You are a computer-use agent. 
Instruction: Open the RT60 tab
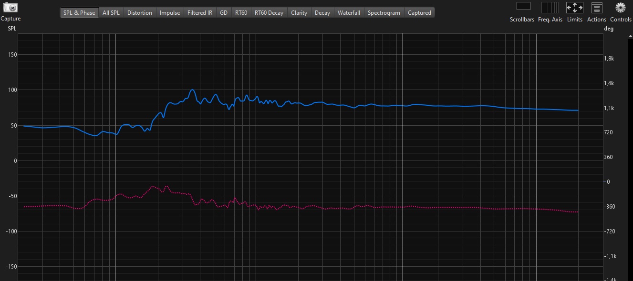click(x=241, y=13)
